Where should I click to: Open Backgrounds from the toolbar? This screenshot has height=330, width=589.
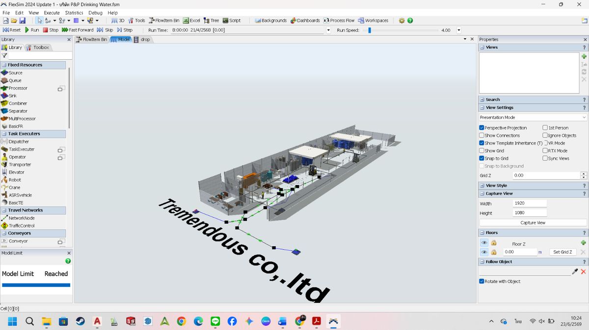click(x=270, y=21)
